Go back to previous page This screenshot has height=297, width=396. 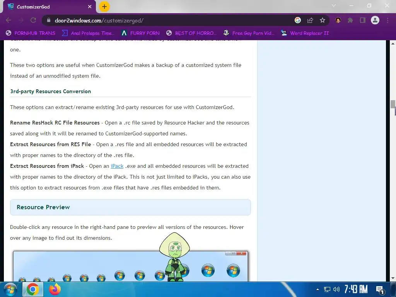[x=9, y=20]
